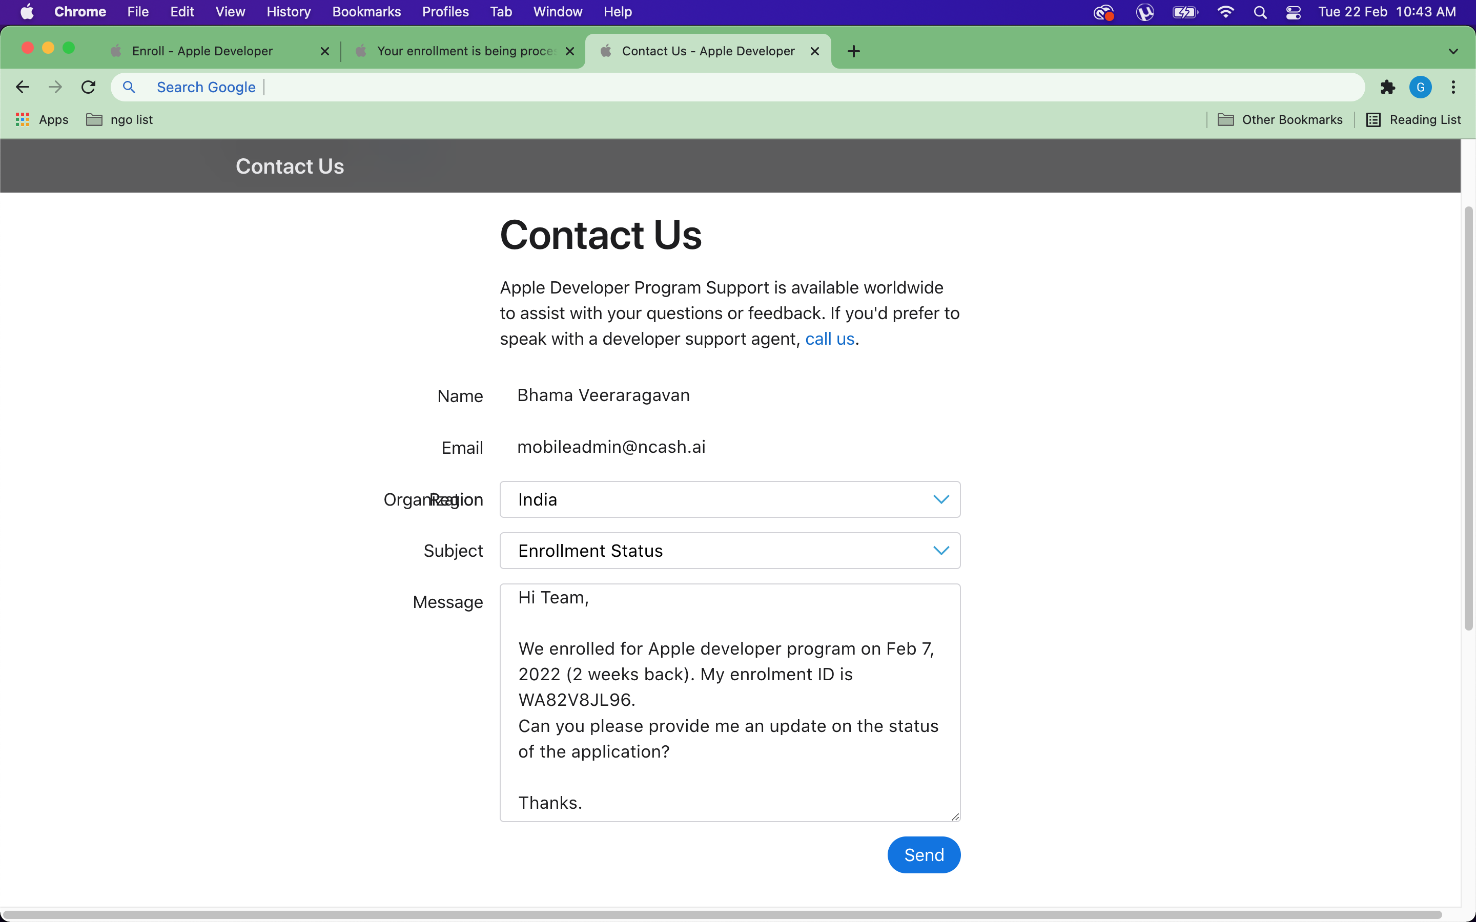Open the Tab menu
Screen dimensions: 1476x922
501,12
